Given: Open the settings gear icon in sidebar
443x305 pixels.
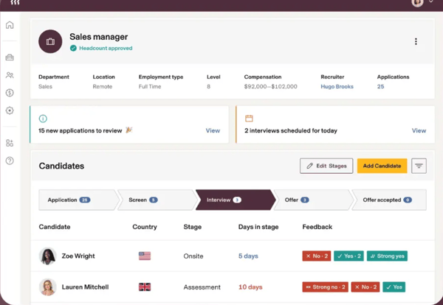Looking at the screenshot, I should point(10,111).
